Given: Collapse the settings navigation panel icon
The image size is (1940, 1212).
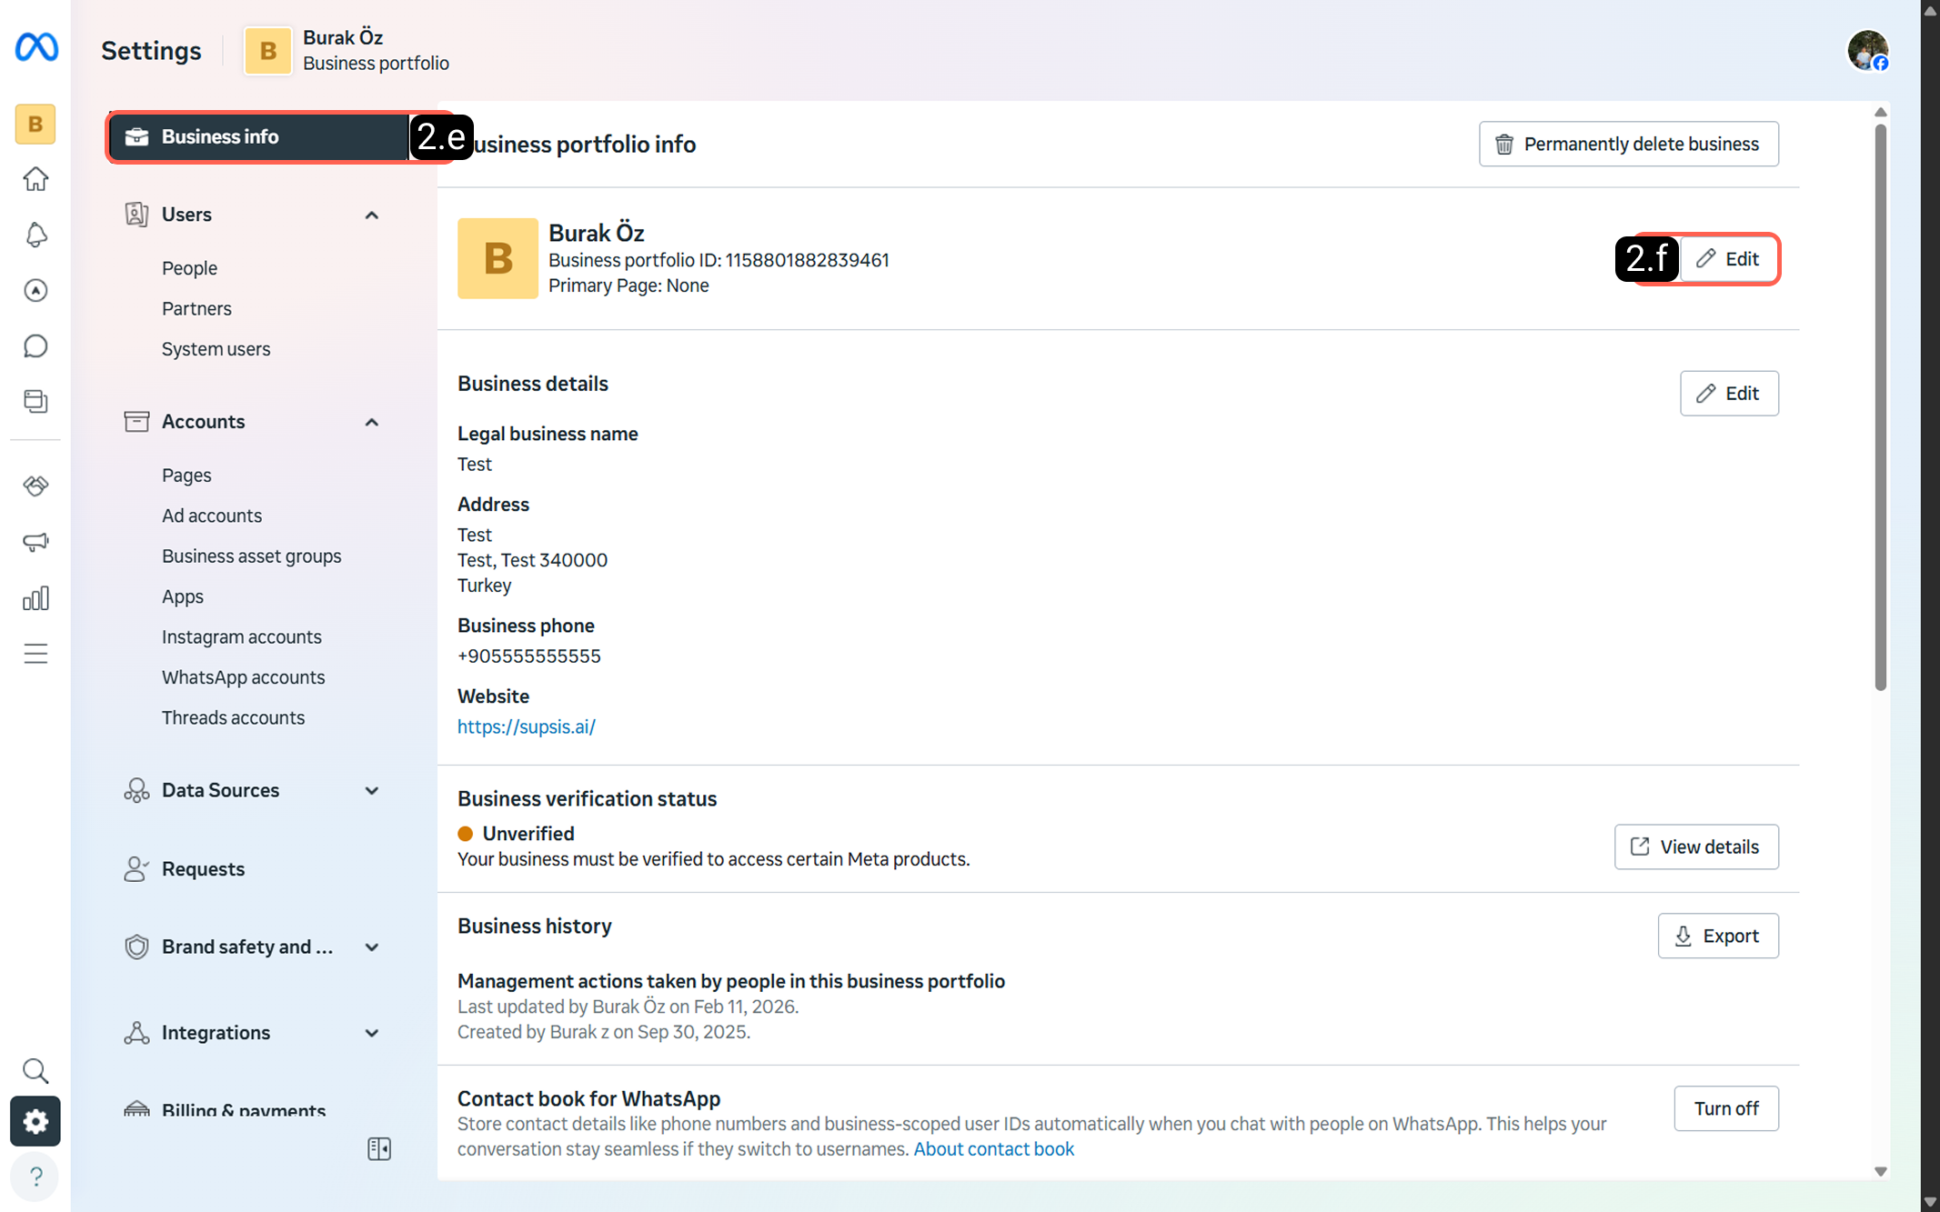Looking at the screenshot, I should 379,1149.
